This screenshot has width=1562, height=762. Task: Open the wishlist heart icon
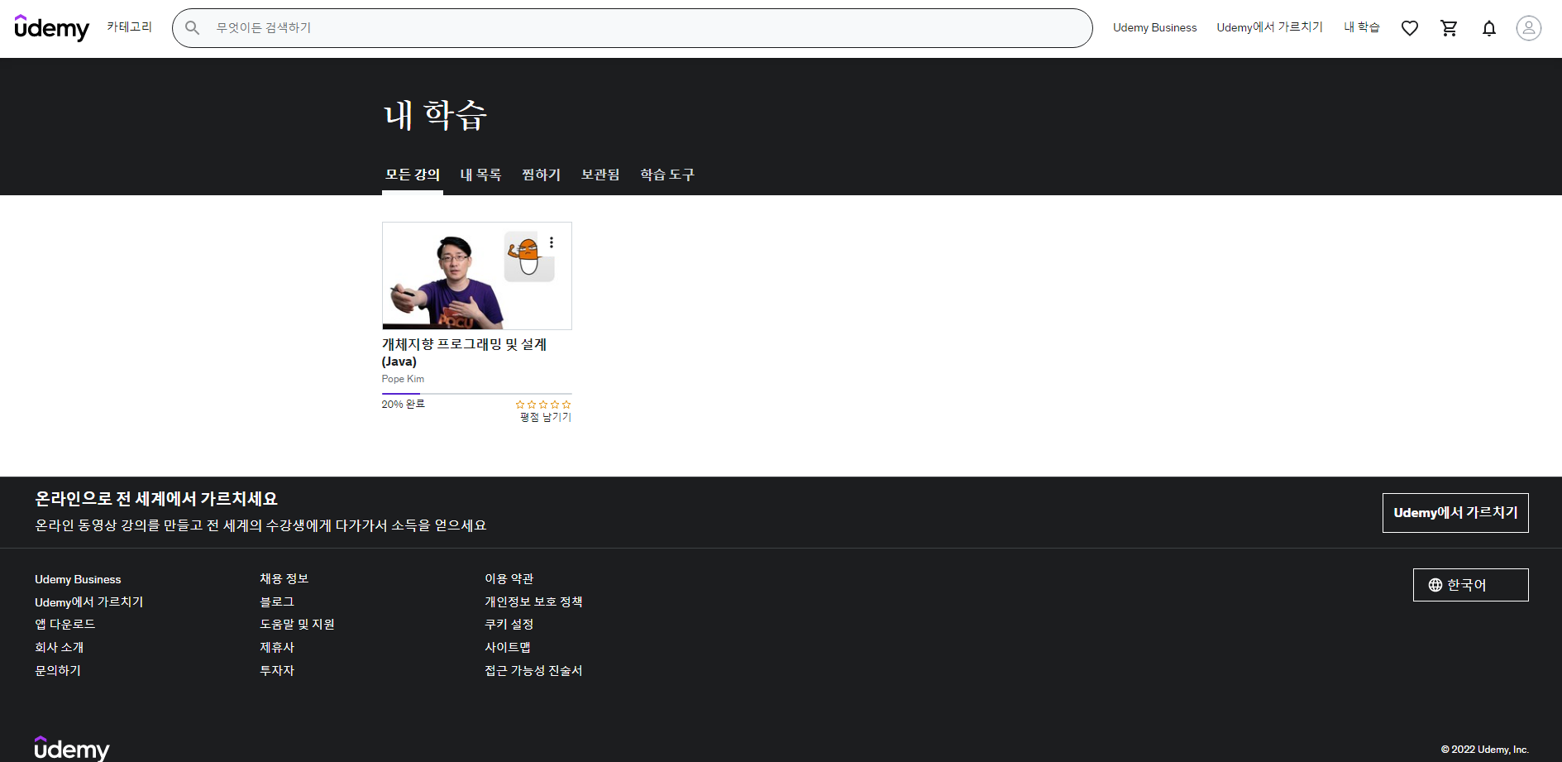click(x=1410, y=28)
